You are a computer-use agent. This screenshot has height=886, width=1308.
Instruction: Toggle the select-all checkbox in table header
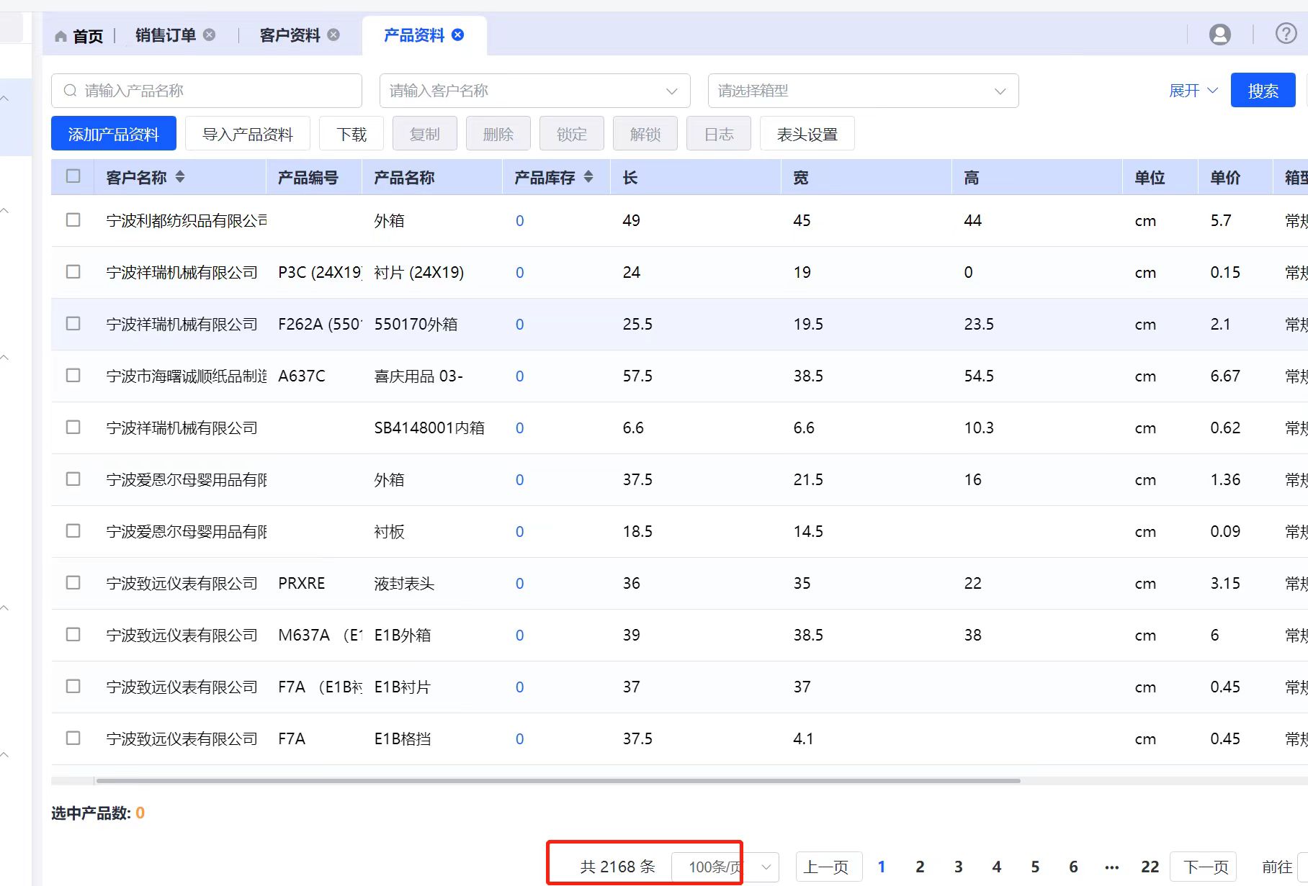tap(73, 176)
